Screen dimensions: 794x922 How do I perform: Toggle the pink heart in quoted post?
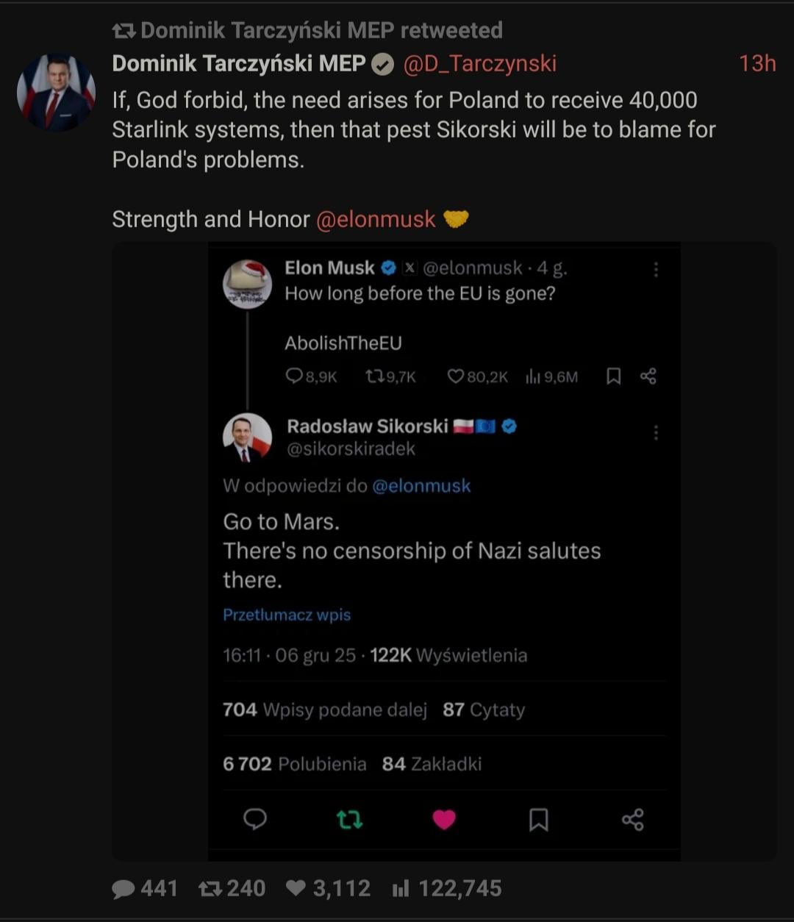[444, 819]
